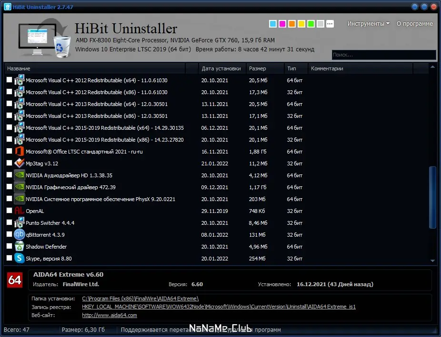This screenshot has width=441, height=337.
Task: Sort by Дата установки column header
Action: click(222, 68)
